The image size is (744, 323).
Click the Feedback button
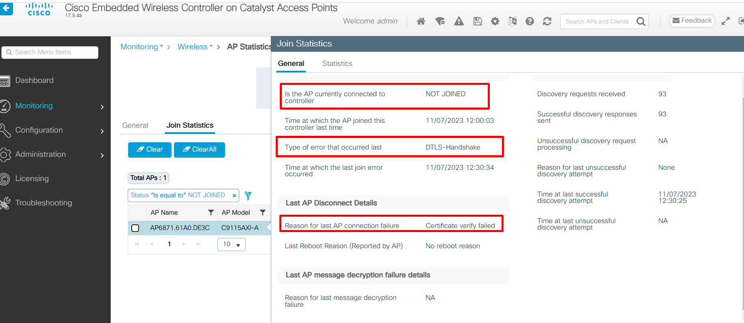pos(692,21)
